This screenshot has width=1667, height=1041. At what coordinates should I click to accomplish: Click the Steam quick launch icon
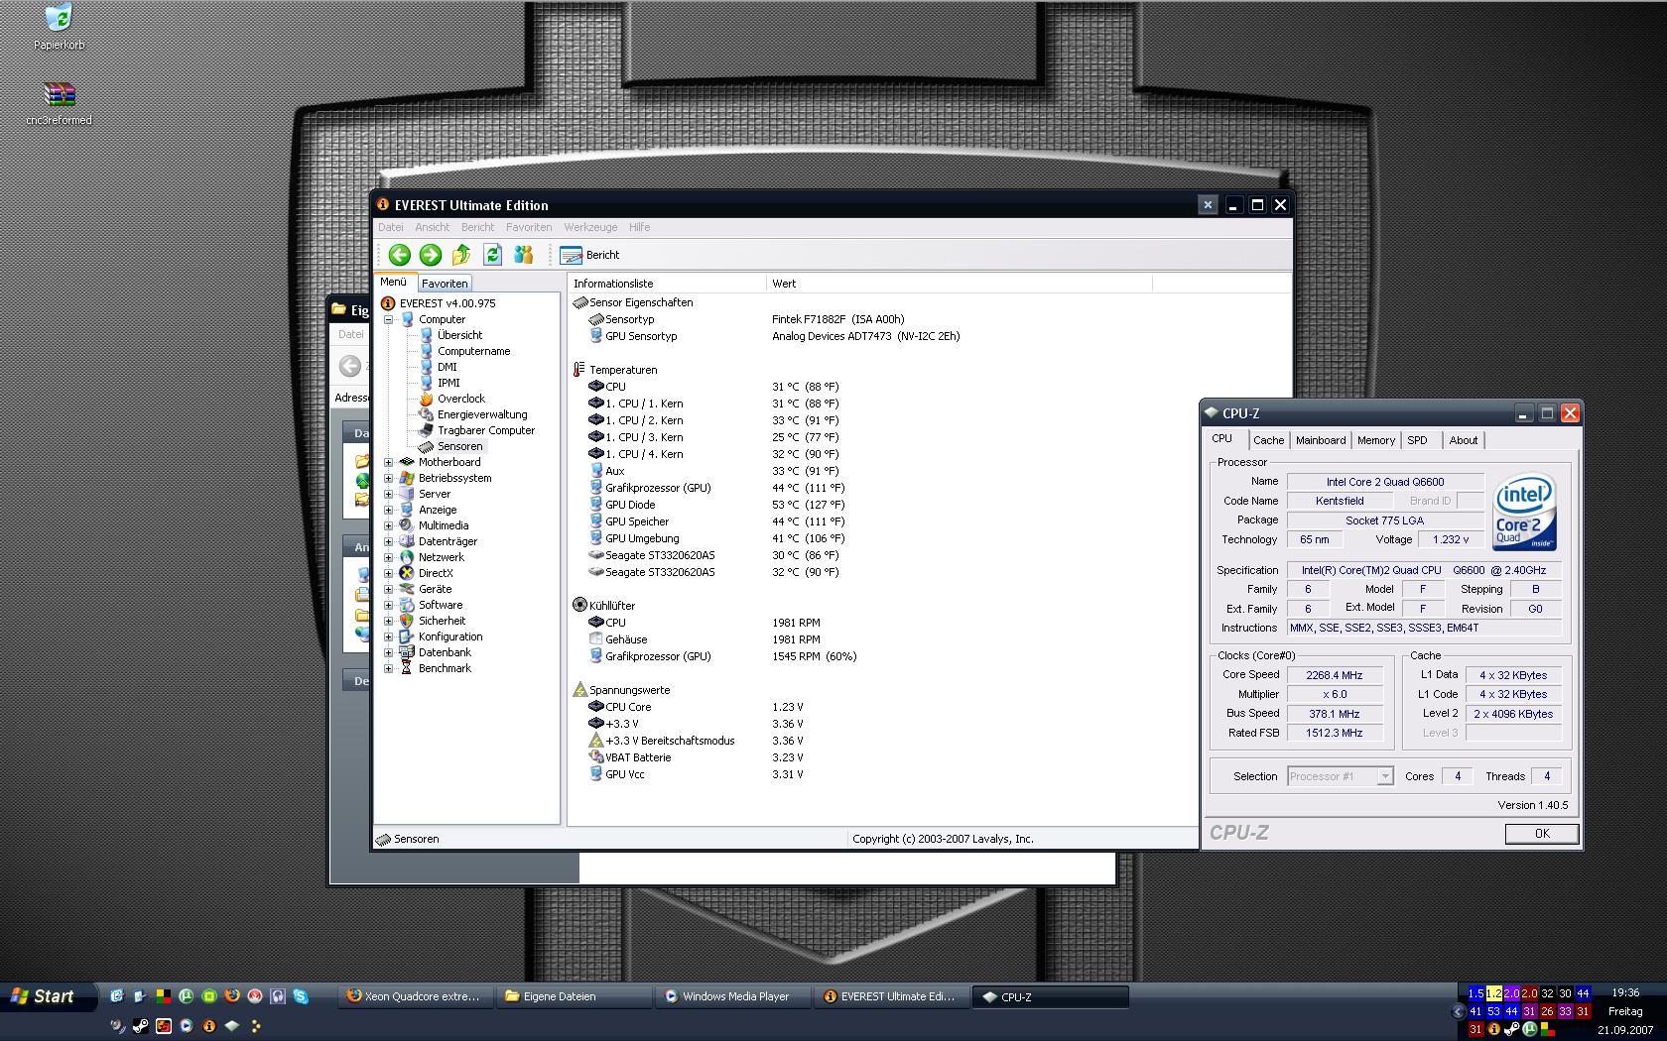(140, 1026)
